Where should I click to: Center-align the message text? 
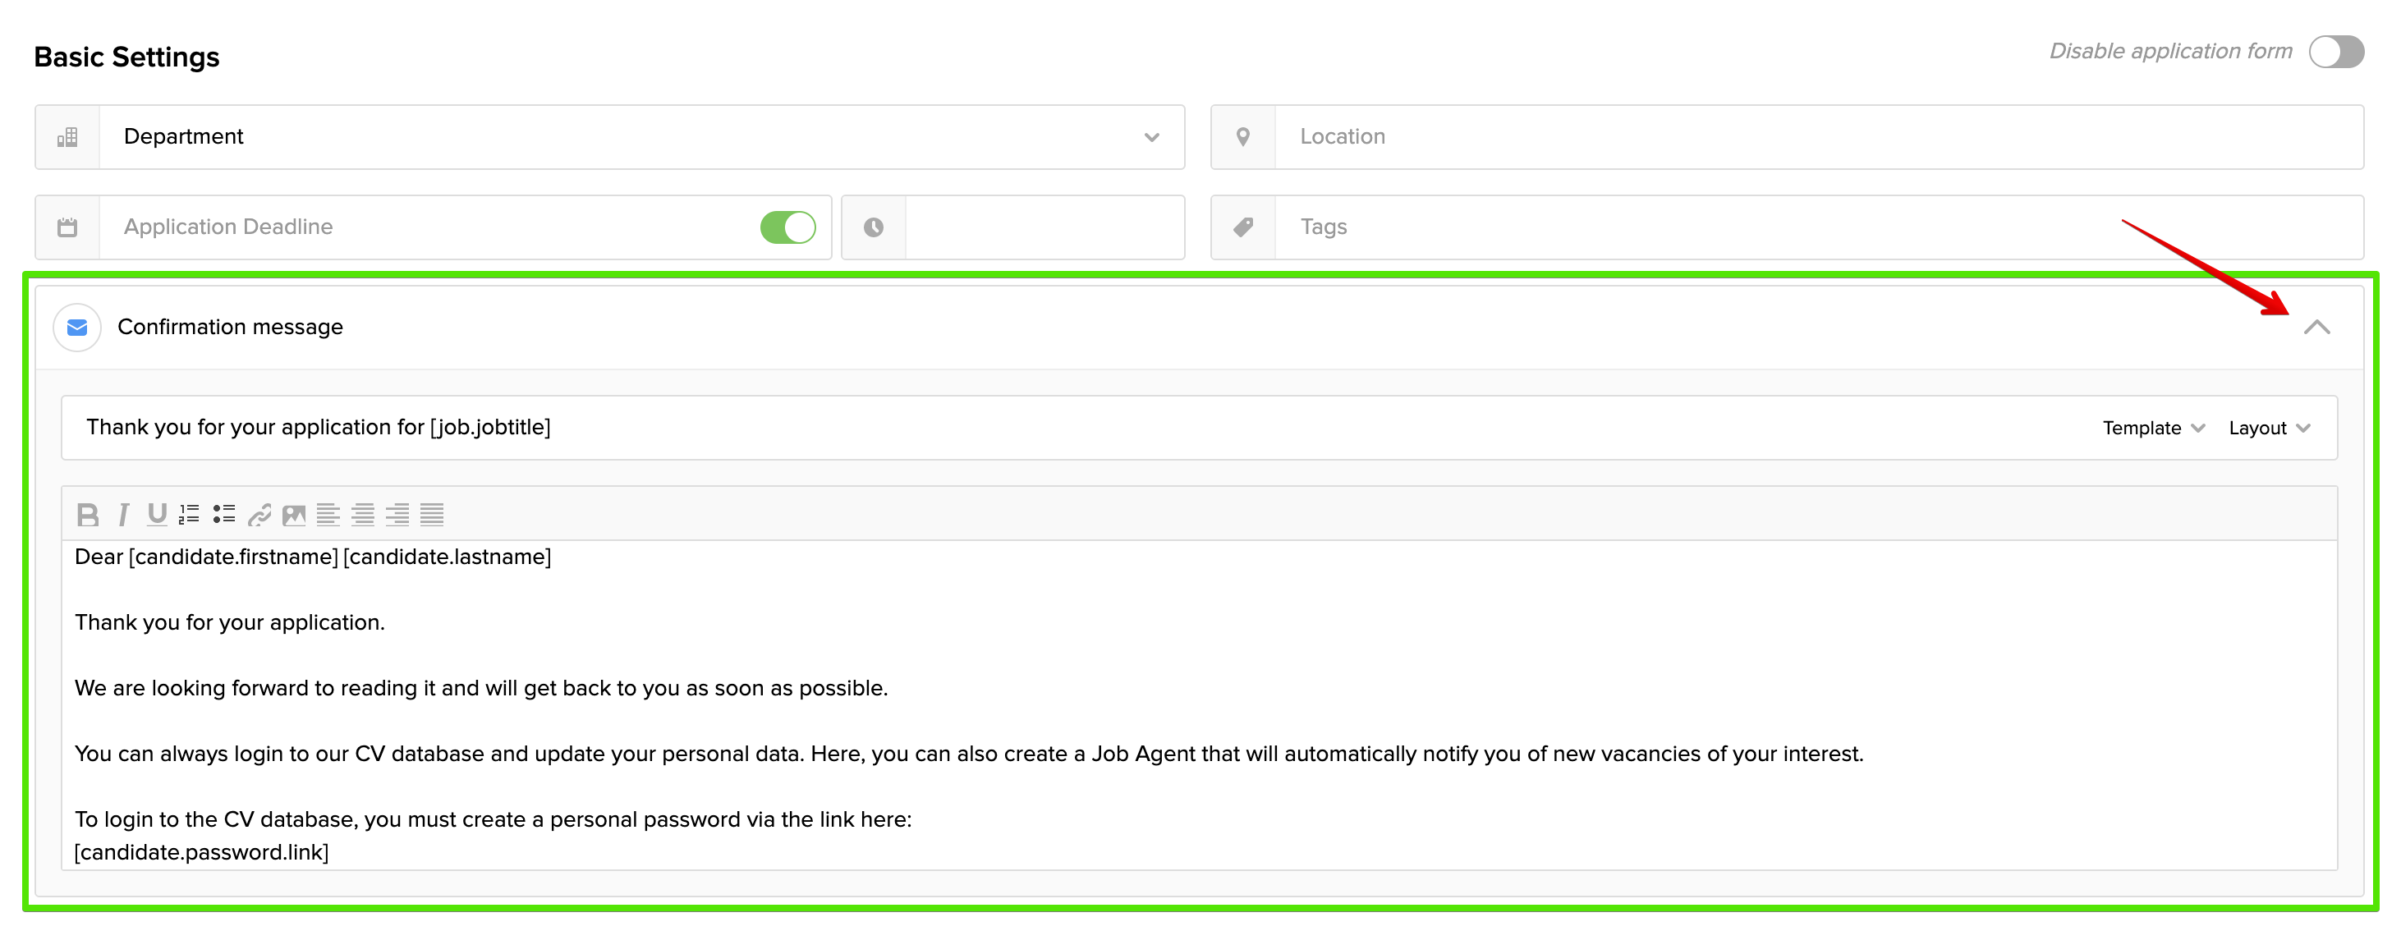click(x=363, y=515)
